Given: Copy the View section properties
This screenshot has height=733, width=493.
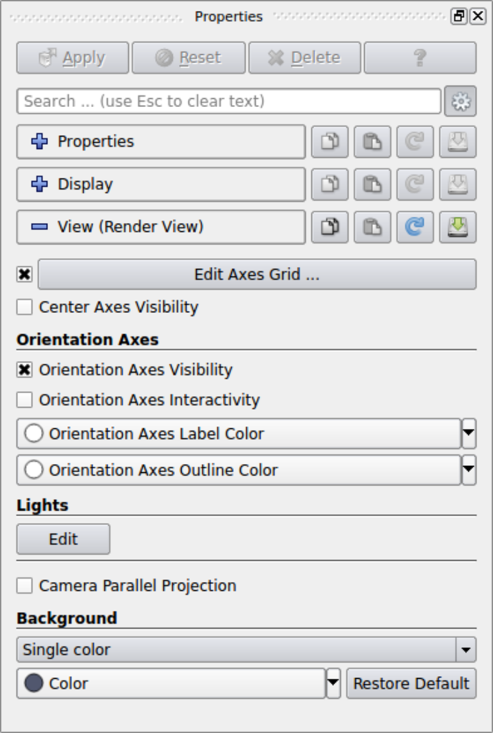Looking at the screenshot, I should pos(329,227).
